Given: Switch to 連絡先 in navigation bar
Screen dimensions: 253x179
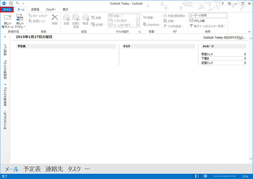Looking at the screenshot, I should point(54,169).
